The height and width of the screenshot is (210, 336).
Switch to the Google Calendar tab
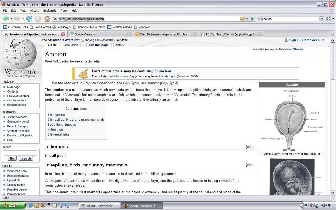tap(100, 34)
